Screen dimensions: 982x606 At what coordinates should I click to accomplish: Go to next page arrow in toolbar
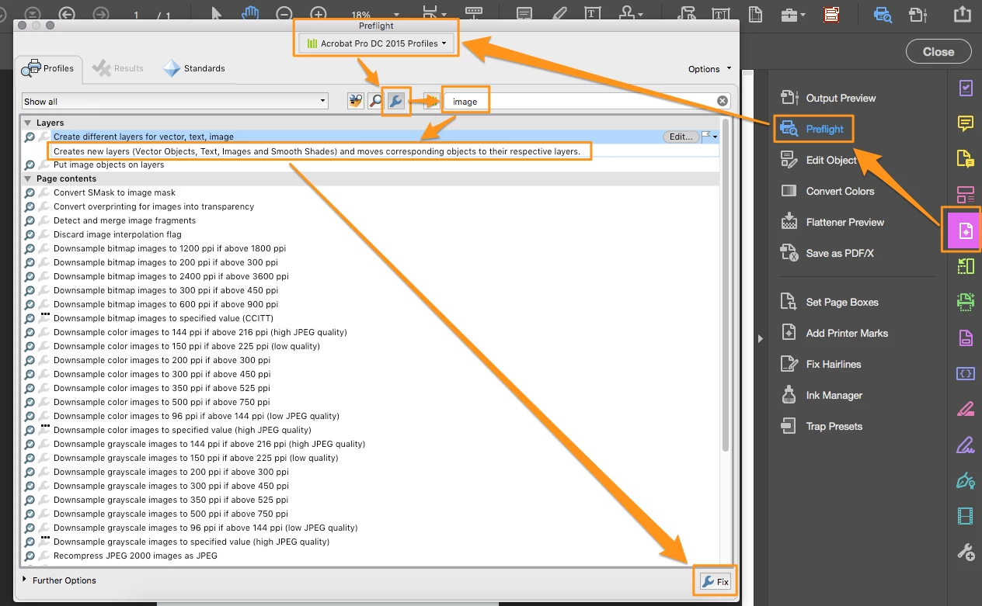pyautogui.click(x=101, y=14)
